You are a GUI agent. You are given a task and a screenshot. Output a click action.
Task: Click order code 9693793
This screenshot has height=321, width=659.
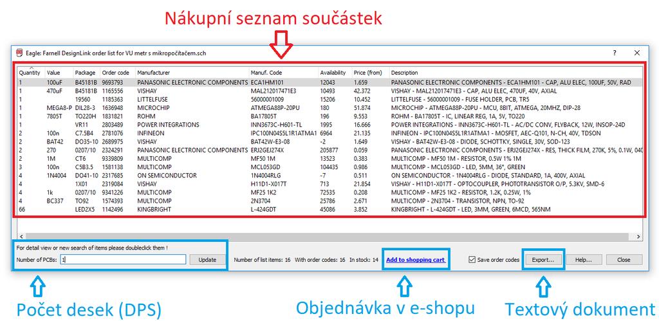[112, 82]
